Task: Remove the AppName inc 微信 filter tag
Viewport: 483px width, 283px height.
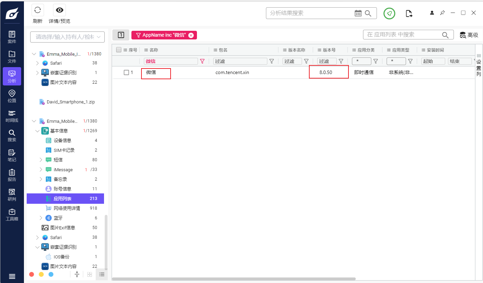Action: pos(191,35)
